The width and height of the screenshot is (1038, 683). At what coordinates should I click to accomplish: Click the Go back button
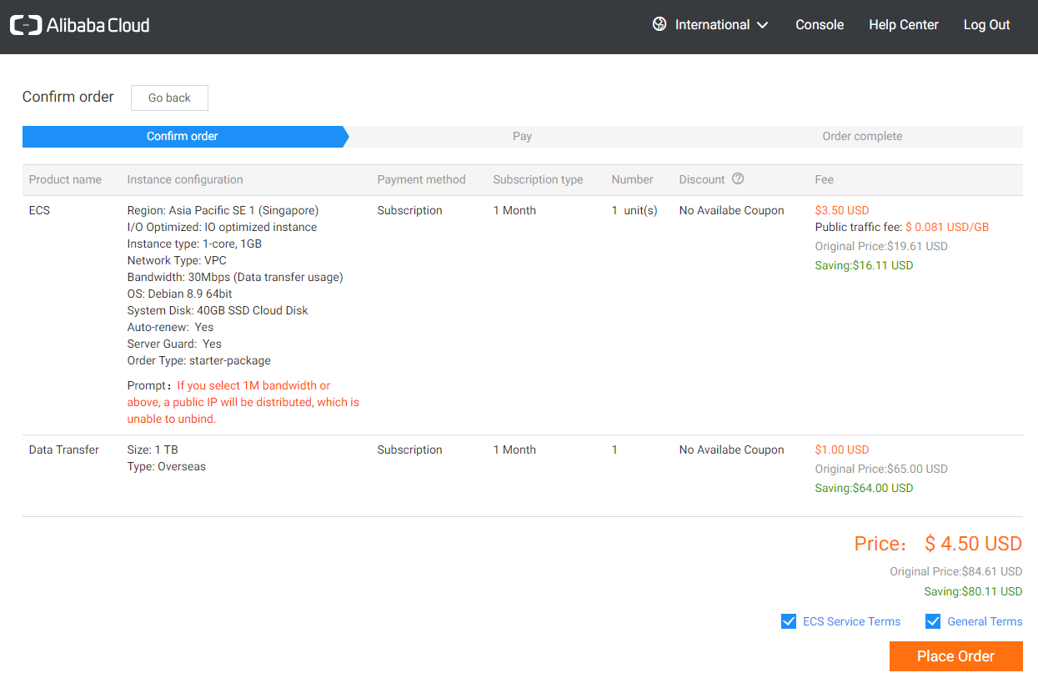(x=169, y=98)
